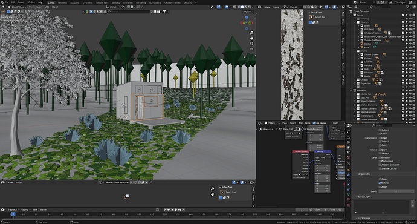
Task: Click the zoom magnifier in the lower image editor
Action: pos(213,188)
